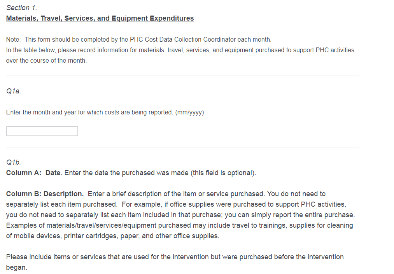Click the Materials, Travel, Services, Equipment Expenditures heading
The width and height of the screenshot is (394, 274).
pos(100,18)
